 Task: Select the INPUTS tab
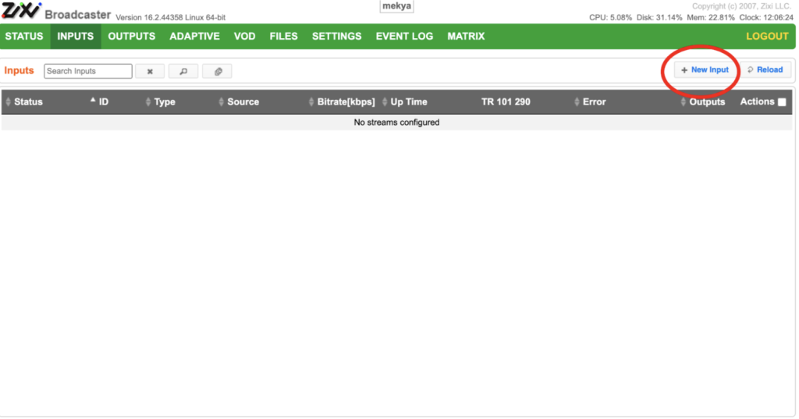point(76,36)
